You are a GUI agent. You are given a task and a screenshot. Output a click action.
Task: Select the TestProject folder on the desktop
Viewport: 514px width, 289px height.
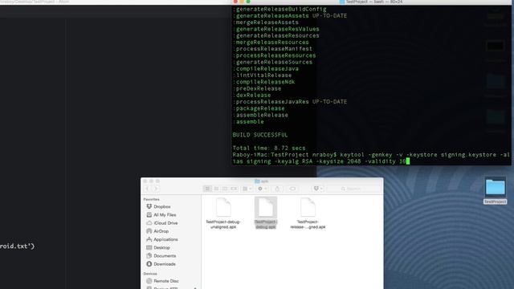495,187
